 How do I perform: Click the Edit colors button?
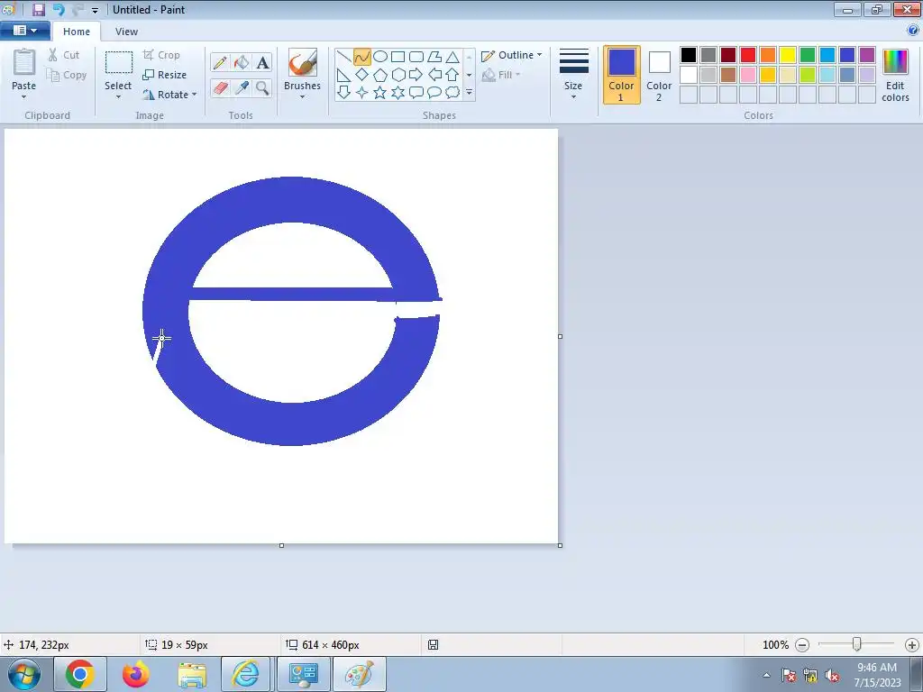coord(895,76)
